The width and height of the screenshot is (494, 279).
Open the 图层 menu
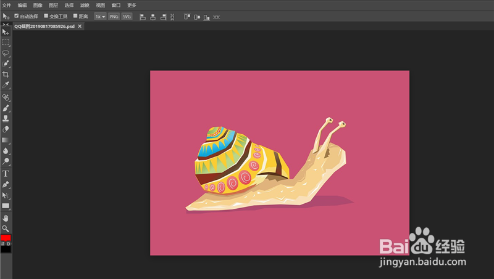(54, 5)
